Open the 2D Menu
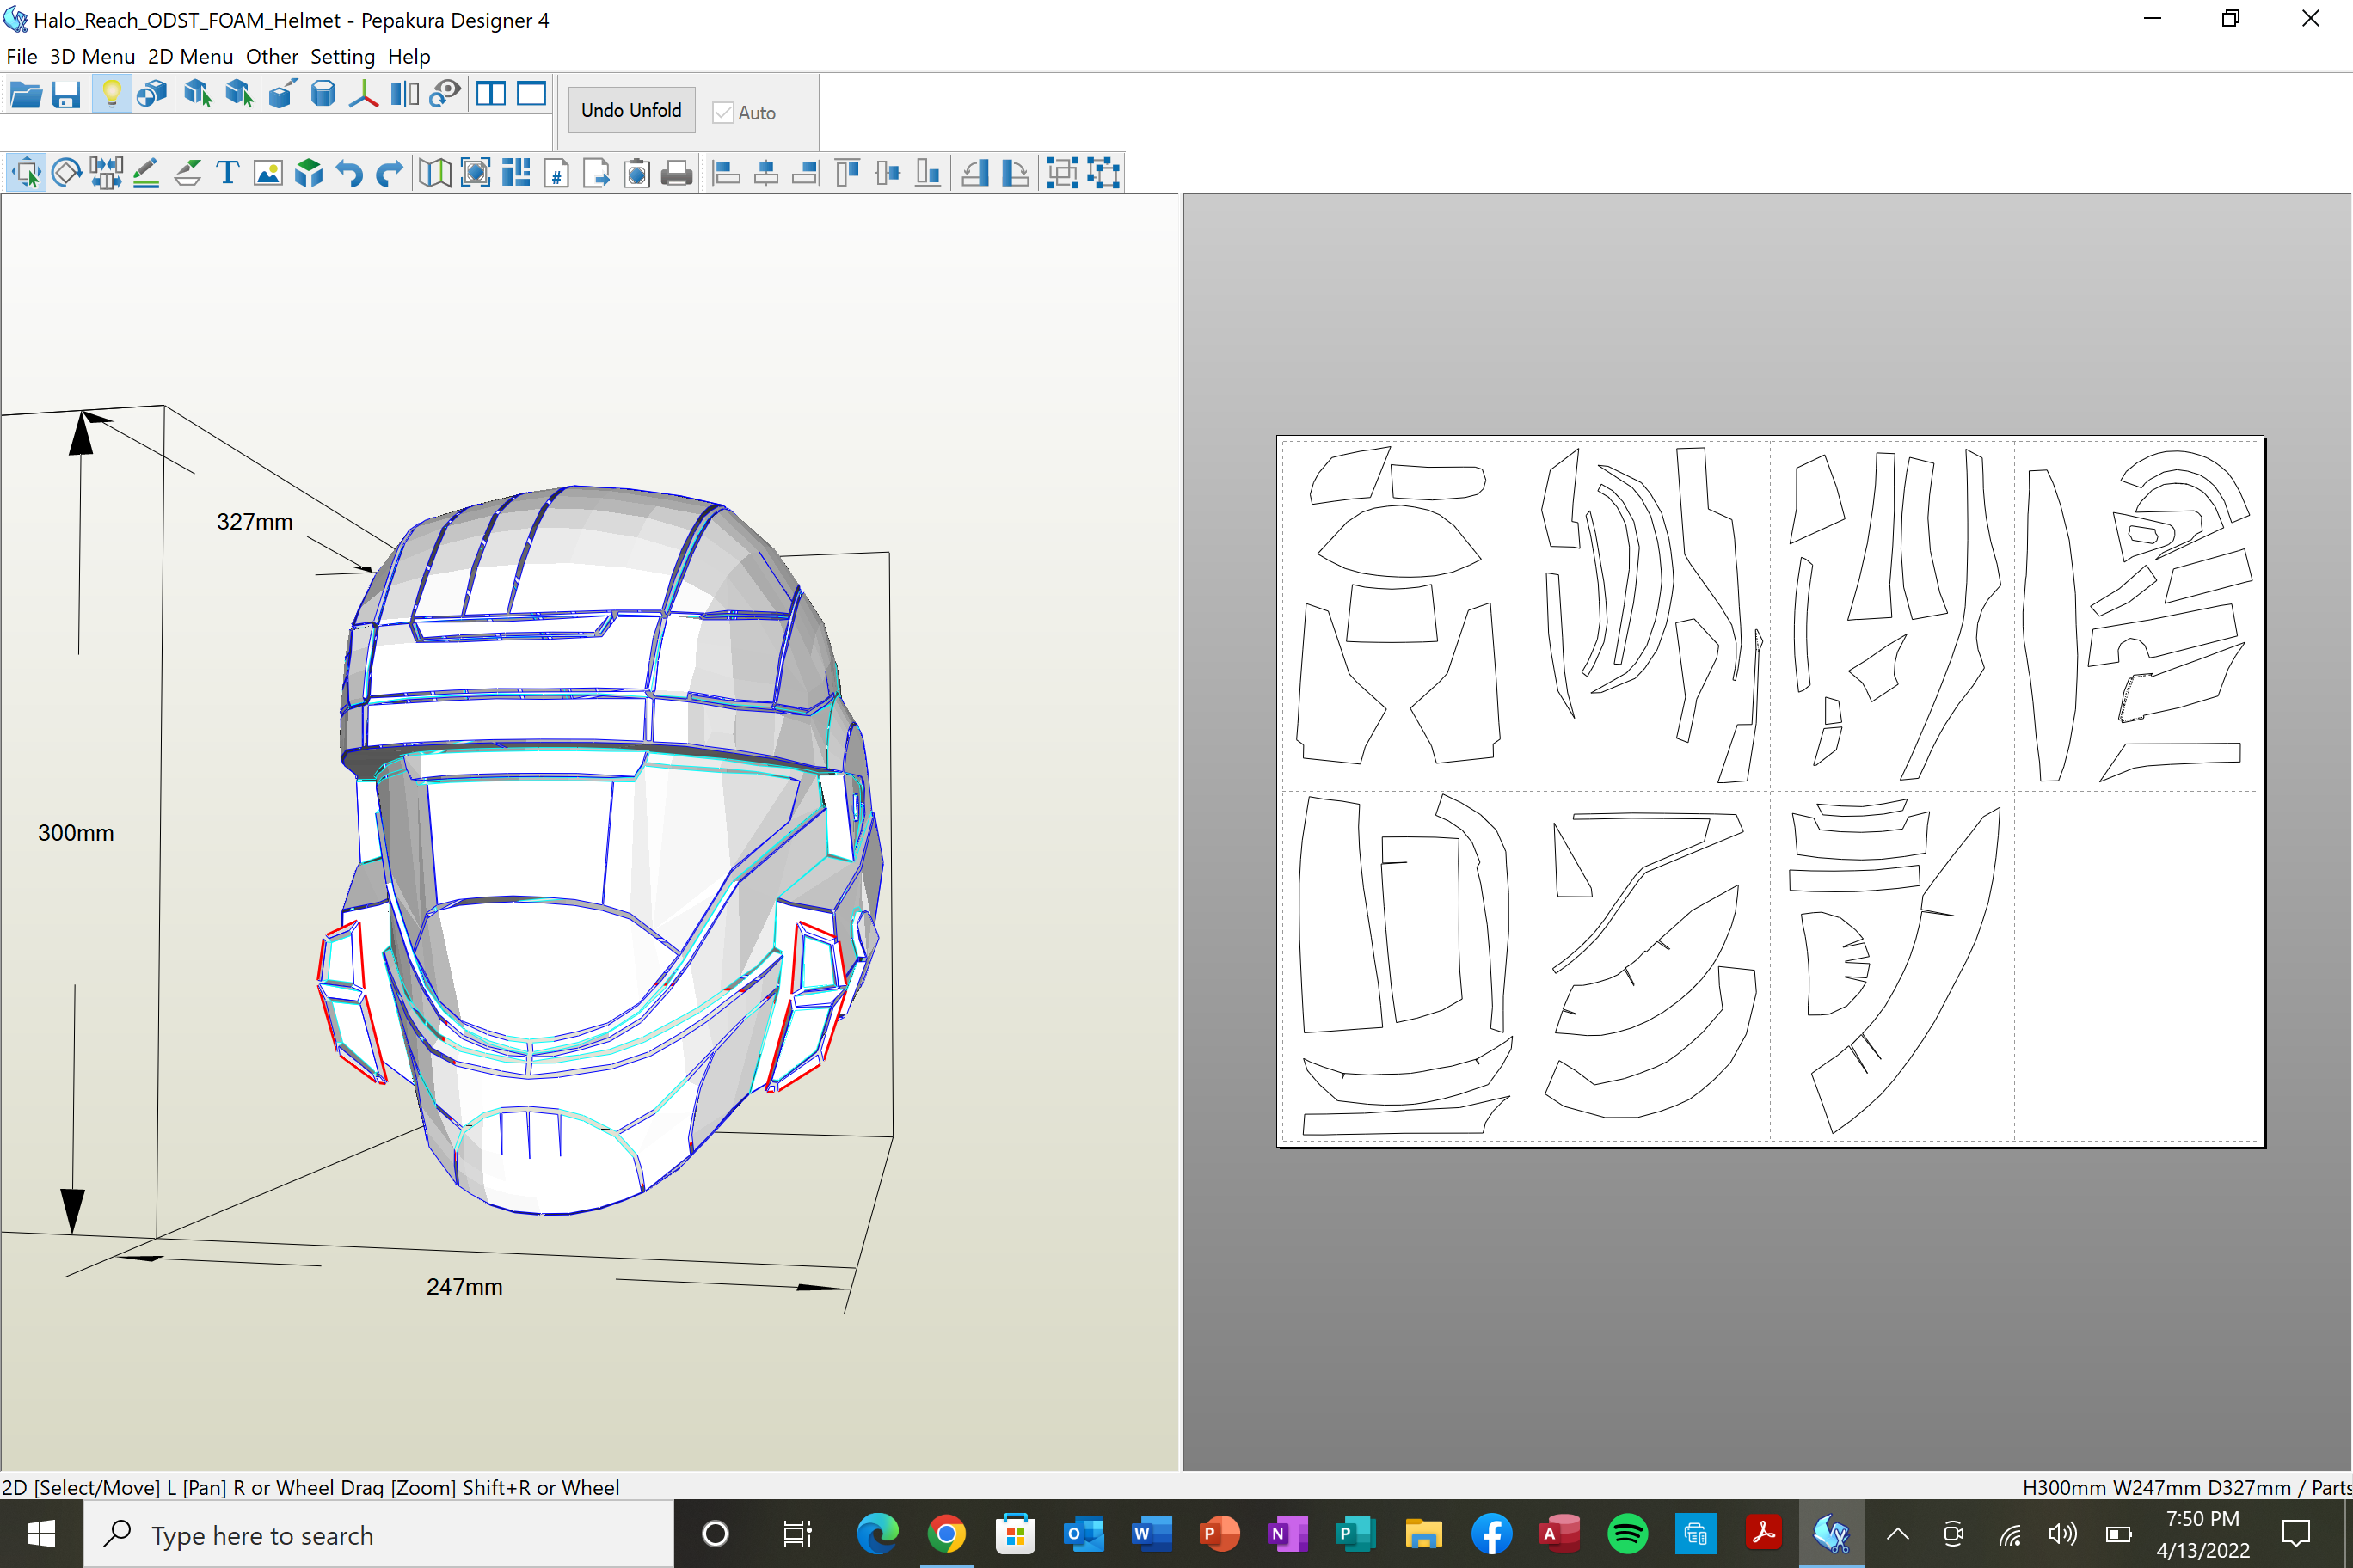The height and width of the screenshot is (1568, 2353). [x=190, y=57]
